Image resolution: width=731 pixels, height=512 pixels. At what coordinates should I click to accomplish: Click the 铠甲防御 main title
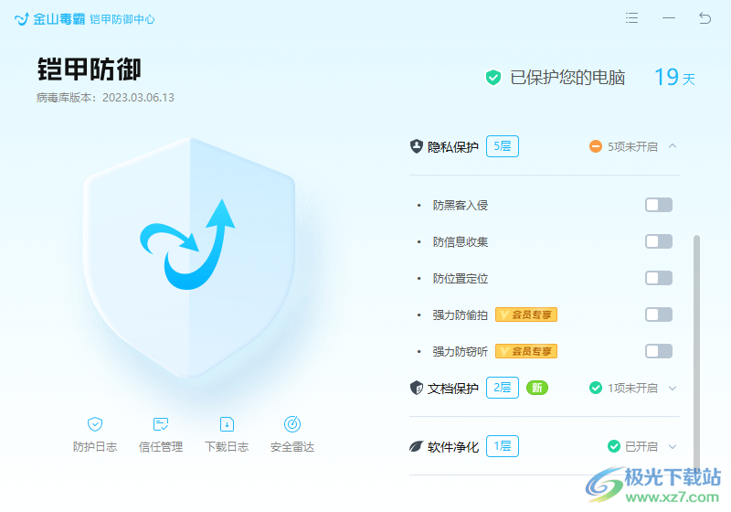[89, 69]
